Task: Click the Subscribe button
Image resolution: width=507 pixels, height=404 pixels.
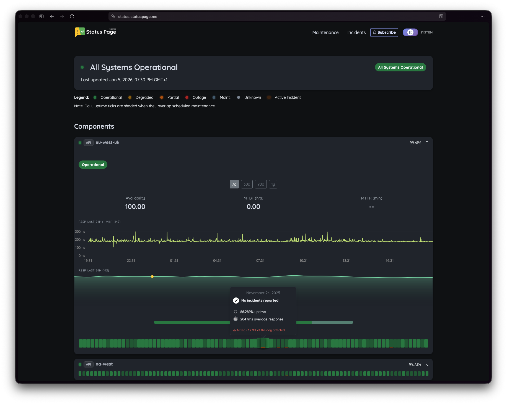Action: (x=384, y=32)
